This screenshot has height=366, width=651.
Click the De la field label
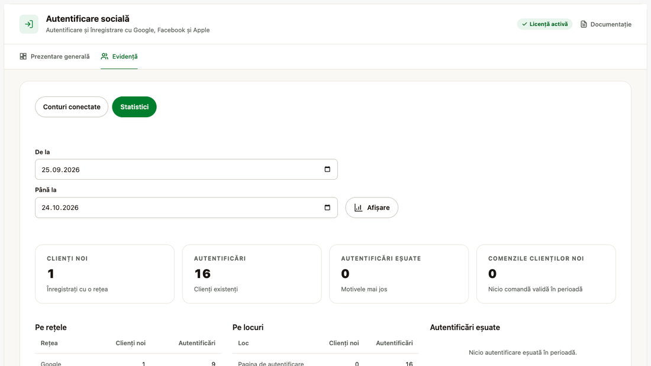click(x=43, y=152)
